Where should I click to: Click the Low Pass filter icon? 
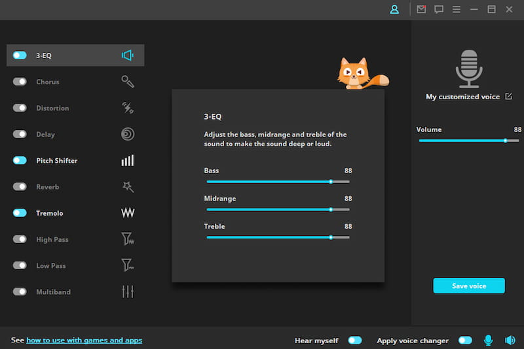pos(128,265)
